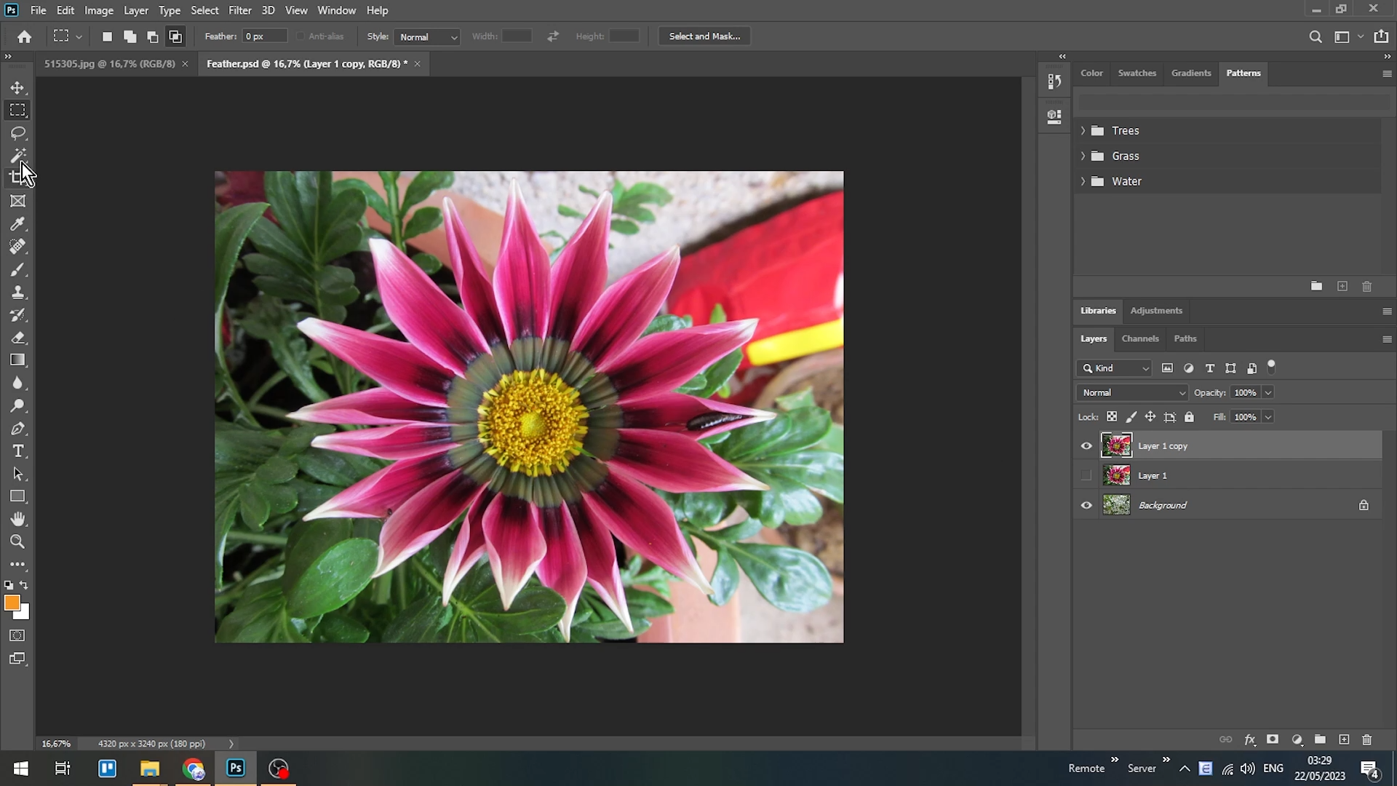Screen dimensions: 1397x786
Task: Select the Move tool
Action: coord(18,87)
